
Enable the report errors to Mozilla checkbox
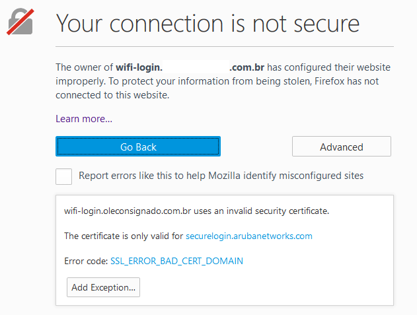[64, 176]
